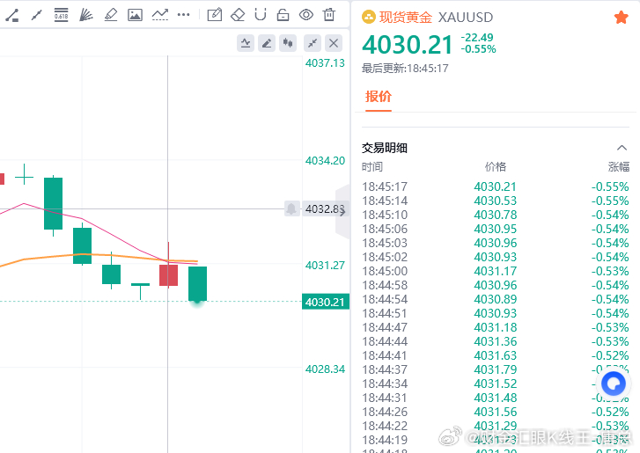Select the 18:45:14 trade row
This screenshot has width=640, height=453.
[495, 201]
